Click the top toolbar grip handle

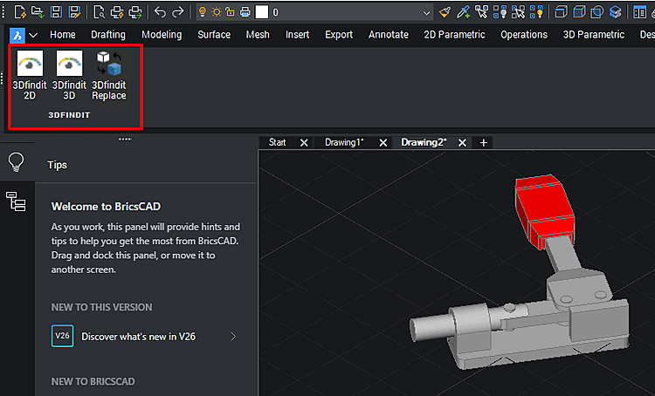(3, 12)
